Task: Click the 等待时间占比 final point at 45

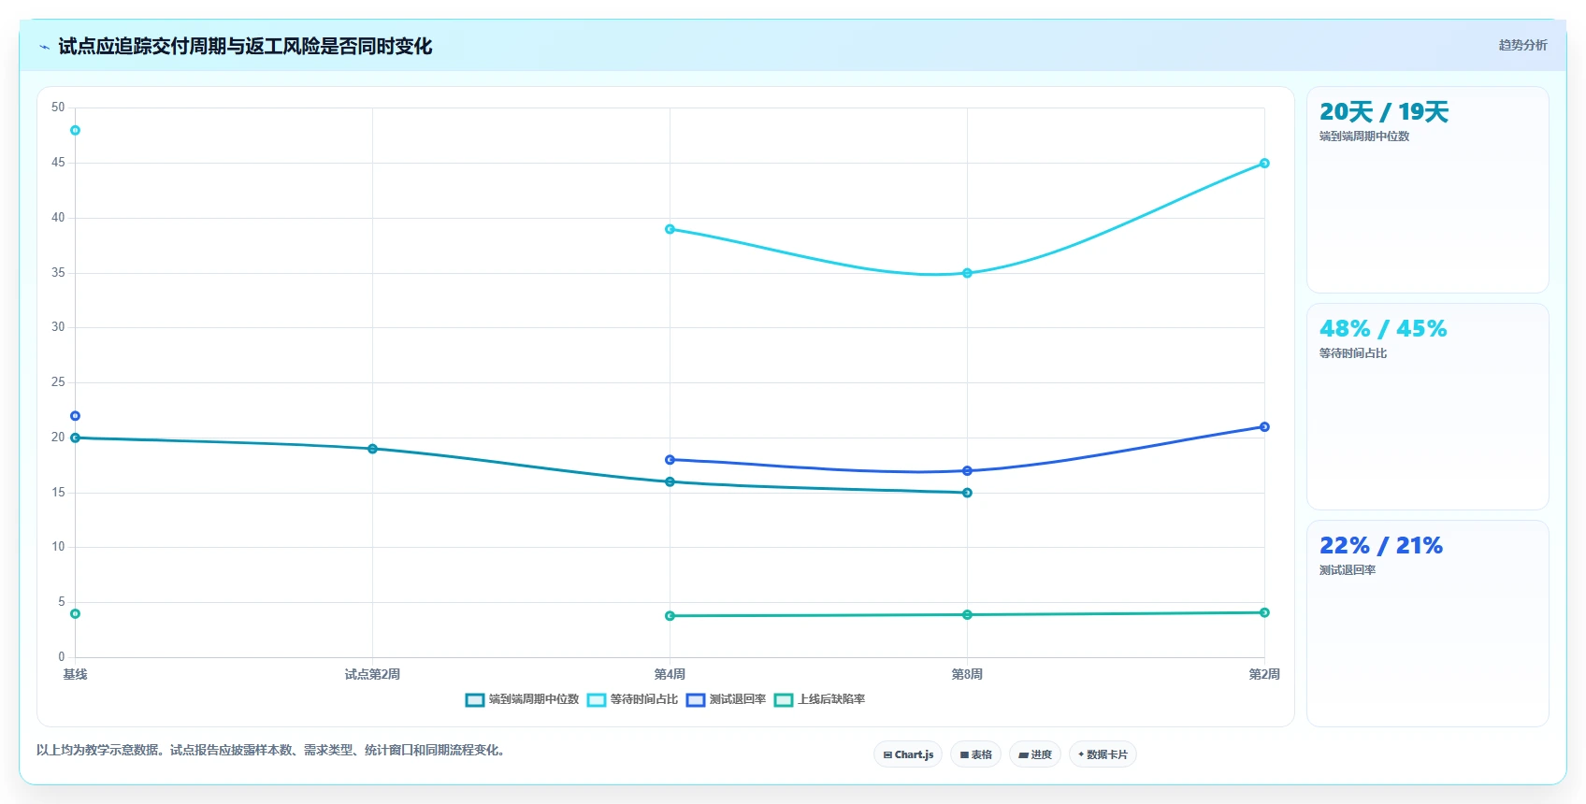Action: tap(1264, 163)
